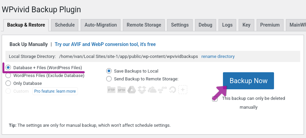Select the FTP remote storage icon
The height and width of the screenshot is (138, 306).
pos(111,90)
